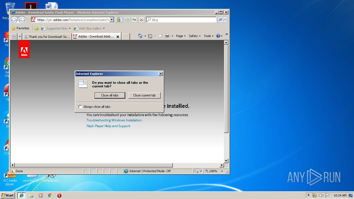The image size is (354, 199).
Task: Click the status bar warning icon
Action: tap(13, 171)
